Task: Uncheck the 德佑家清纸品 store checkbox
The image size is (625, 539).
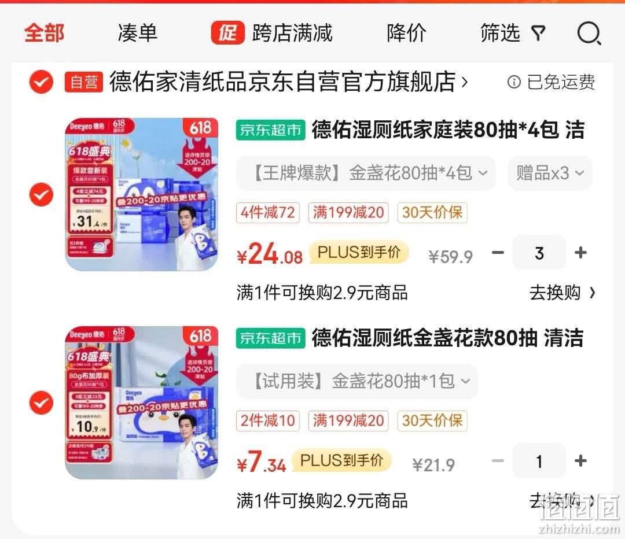Action: [42, 82]
